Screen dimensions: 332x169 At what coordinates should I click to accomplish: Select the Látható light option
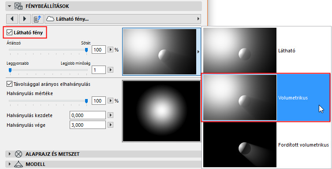point(266,51)
